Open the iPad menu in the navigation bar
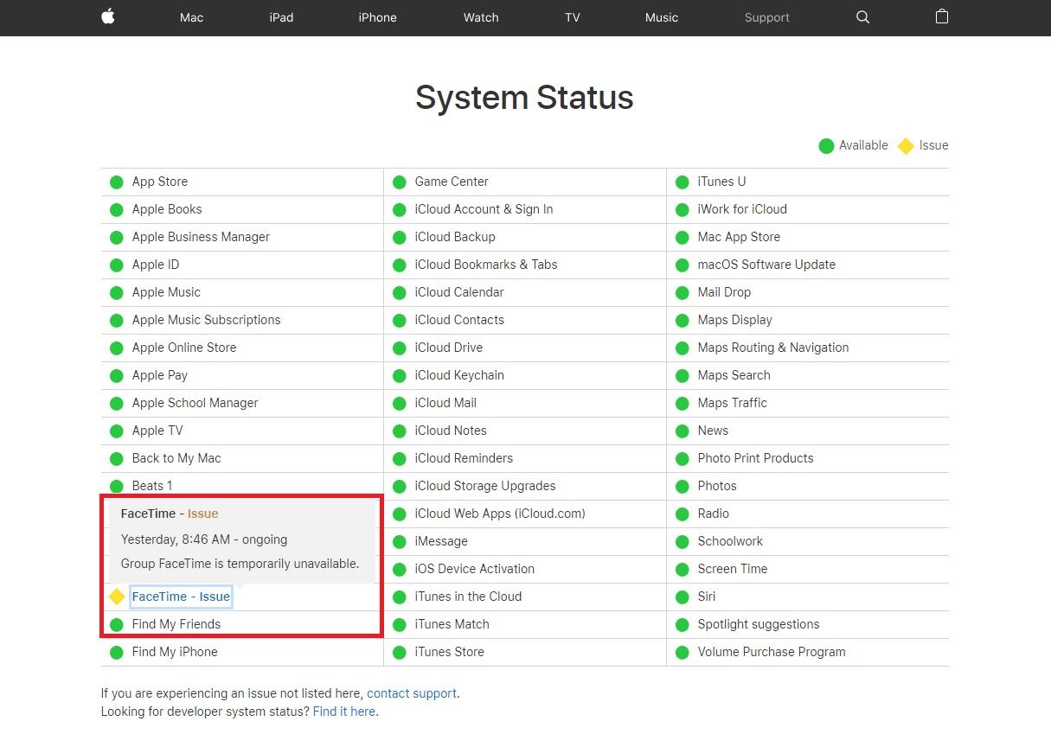 (x=281, y=17)
